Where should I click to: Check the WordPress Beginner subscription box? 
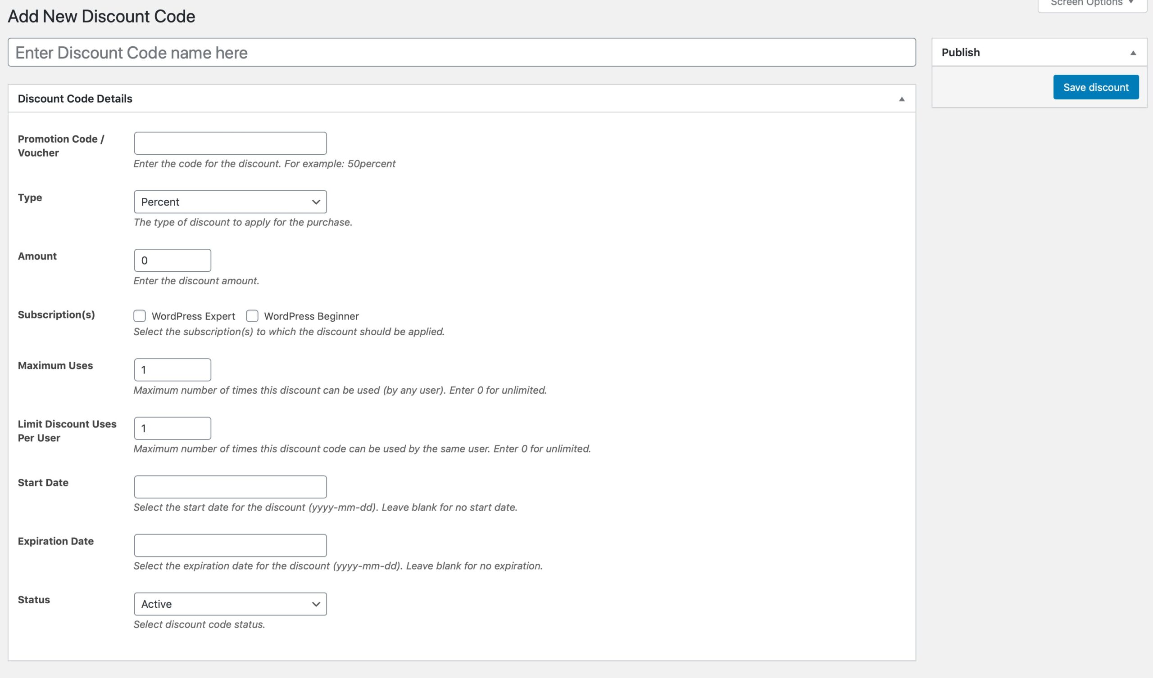pos(252,316)
